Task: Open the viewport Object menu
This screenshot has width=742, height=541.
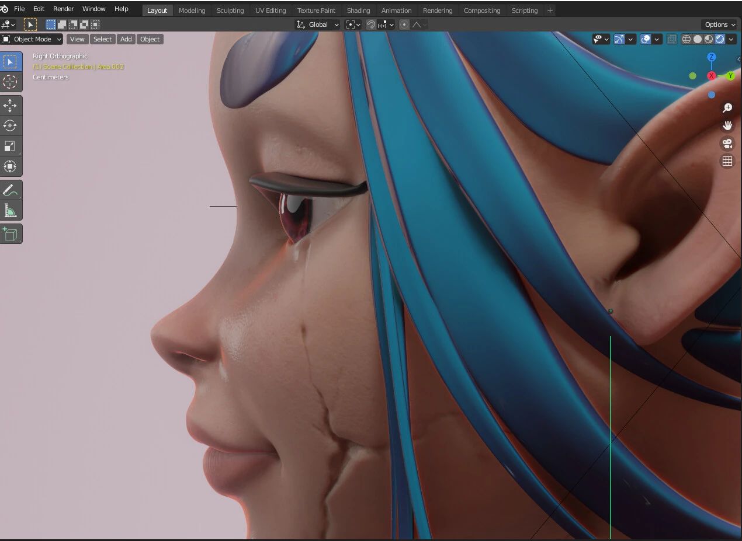Action: (x=150, y=39)
